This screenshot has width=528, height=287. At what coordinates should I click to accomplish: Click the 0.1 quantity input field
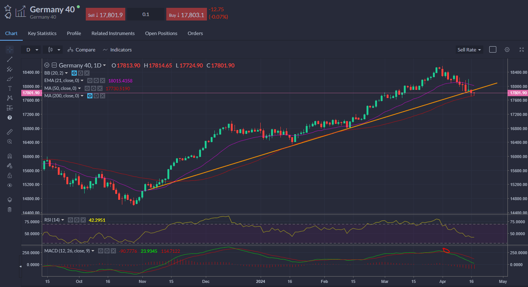[146, 15]
